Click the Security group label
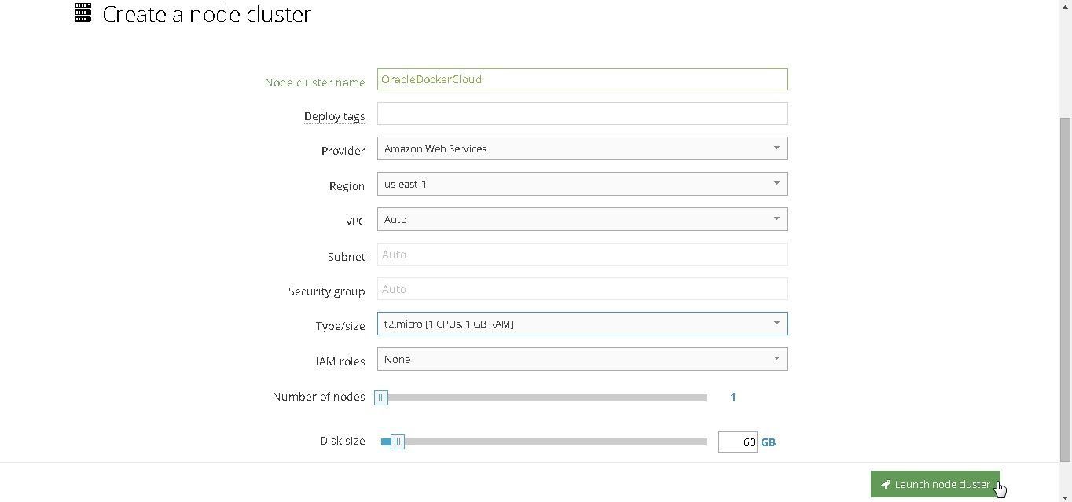This screenshot has height=502, width=1072. tap(326, 291)
